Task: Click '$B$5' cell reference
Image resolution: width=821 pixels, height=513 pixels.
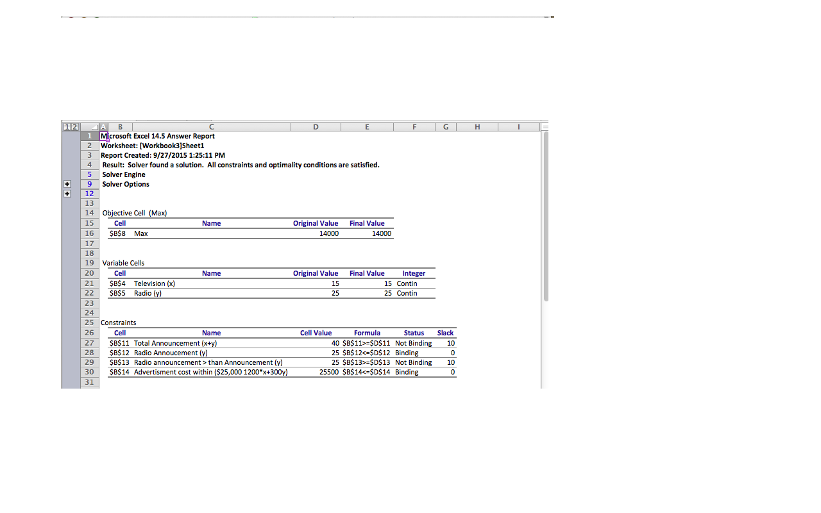Action: [117, 293]
